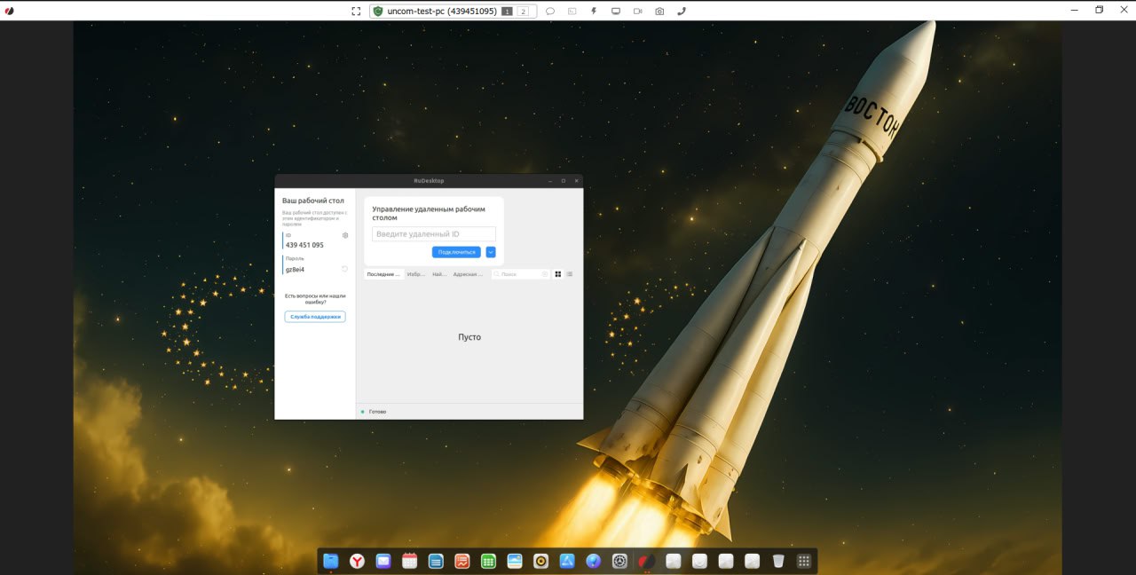Click the lightning bolt actions icon
Image resolution: width=1136 pixels, height=575 pixels.
pos(593,12)
